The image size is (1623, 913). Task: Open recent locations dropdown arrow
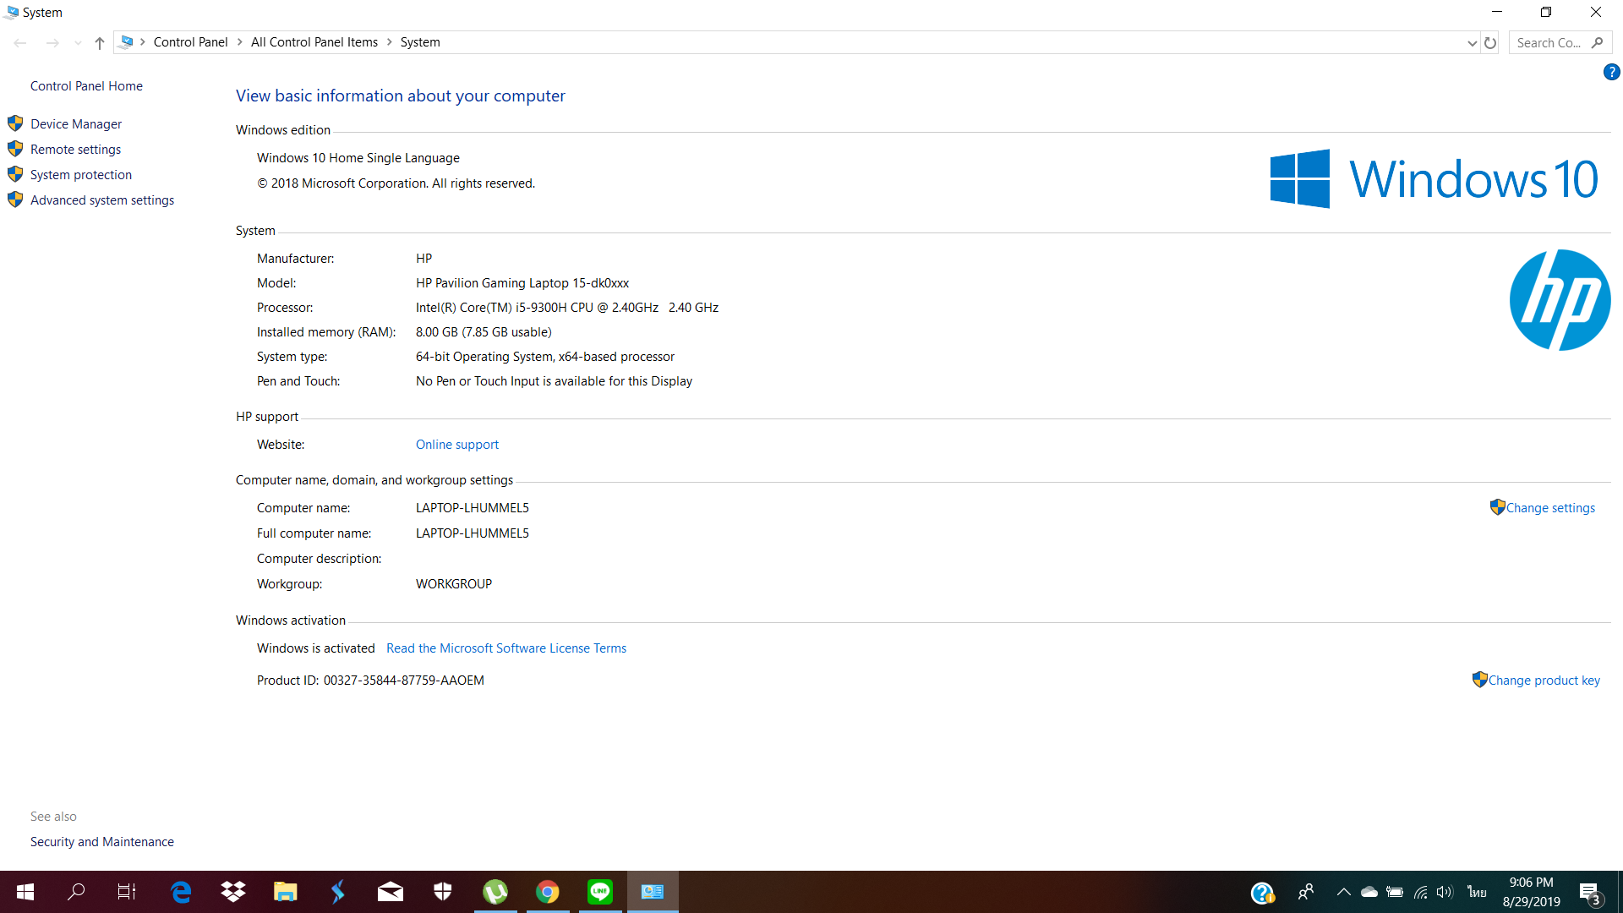tap(78, 43)
